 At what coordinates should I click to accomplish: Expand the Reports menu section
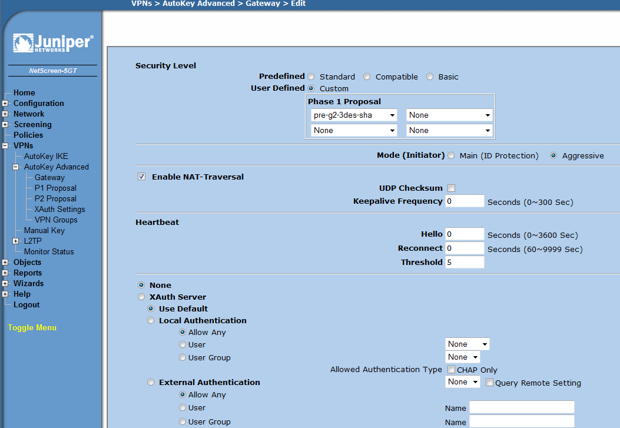coord(5,273)
